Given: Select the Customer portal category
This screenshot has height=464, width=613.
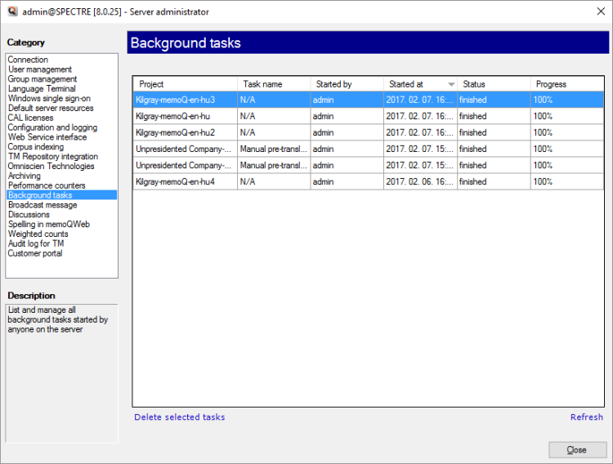Looking at the screenshot, I should tap(35, 253).
